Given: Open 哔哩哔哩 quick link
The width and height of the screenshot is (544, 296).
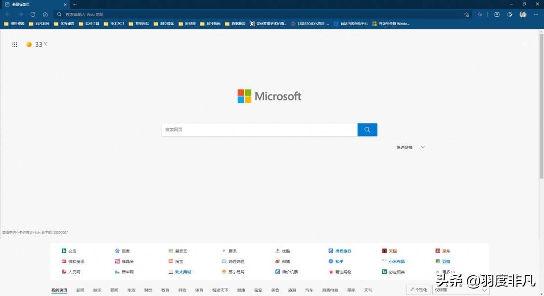Looking at the screenshot, I should [x=233, y=261].
